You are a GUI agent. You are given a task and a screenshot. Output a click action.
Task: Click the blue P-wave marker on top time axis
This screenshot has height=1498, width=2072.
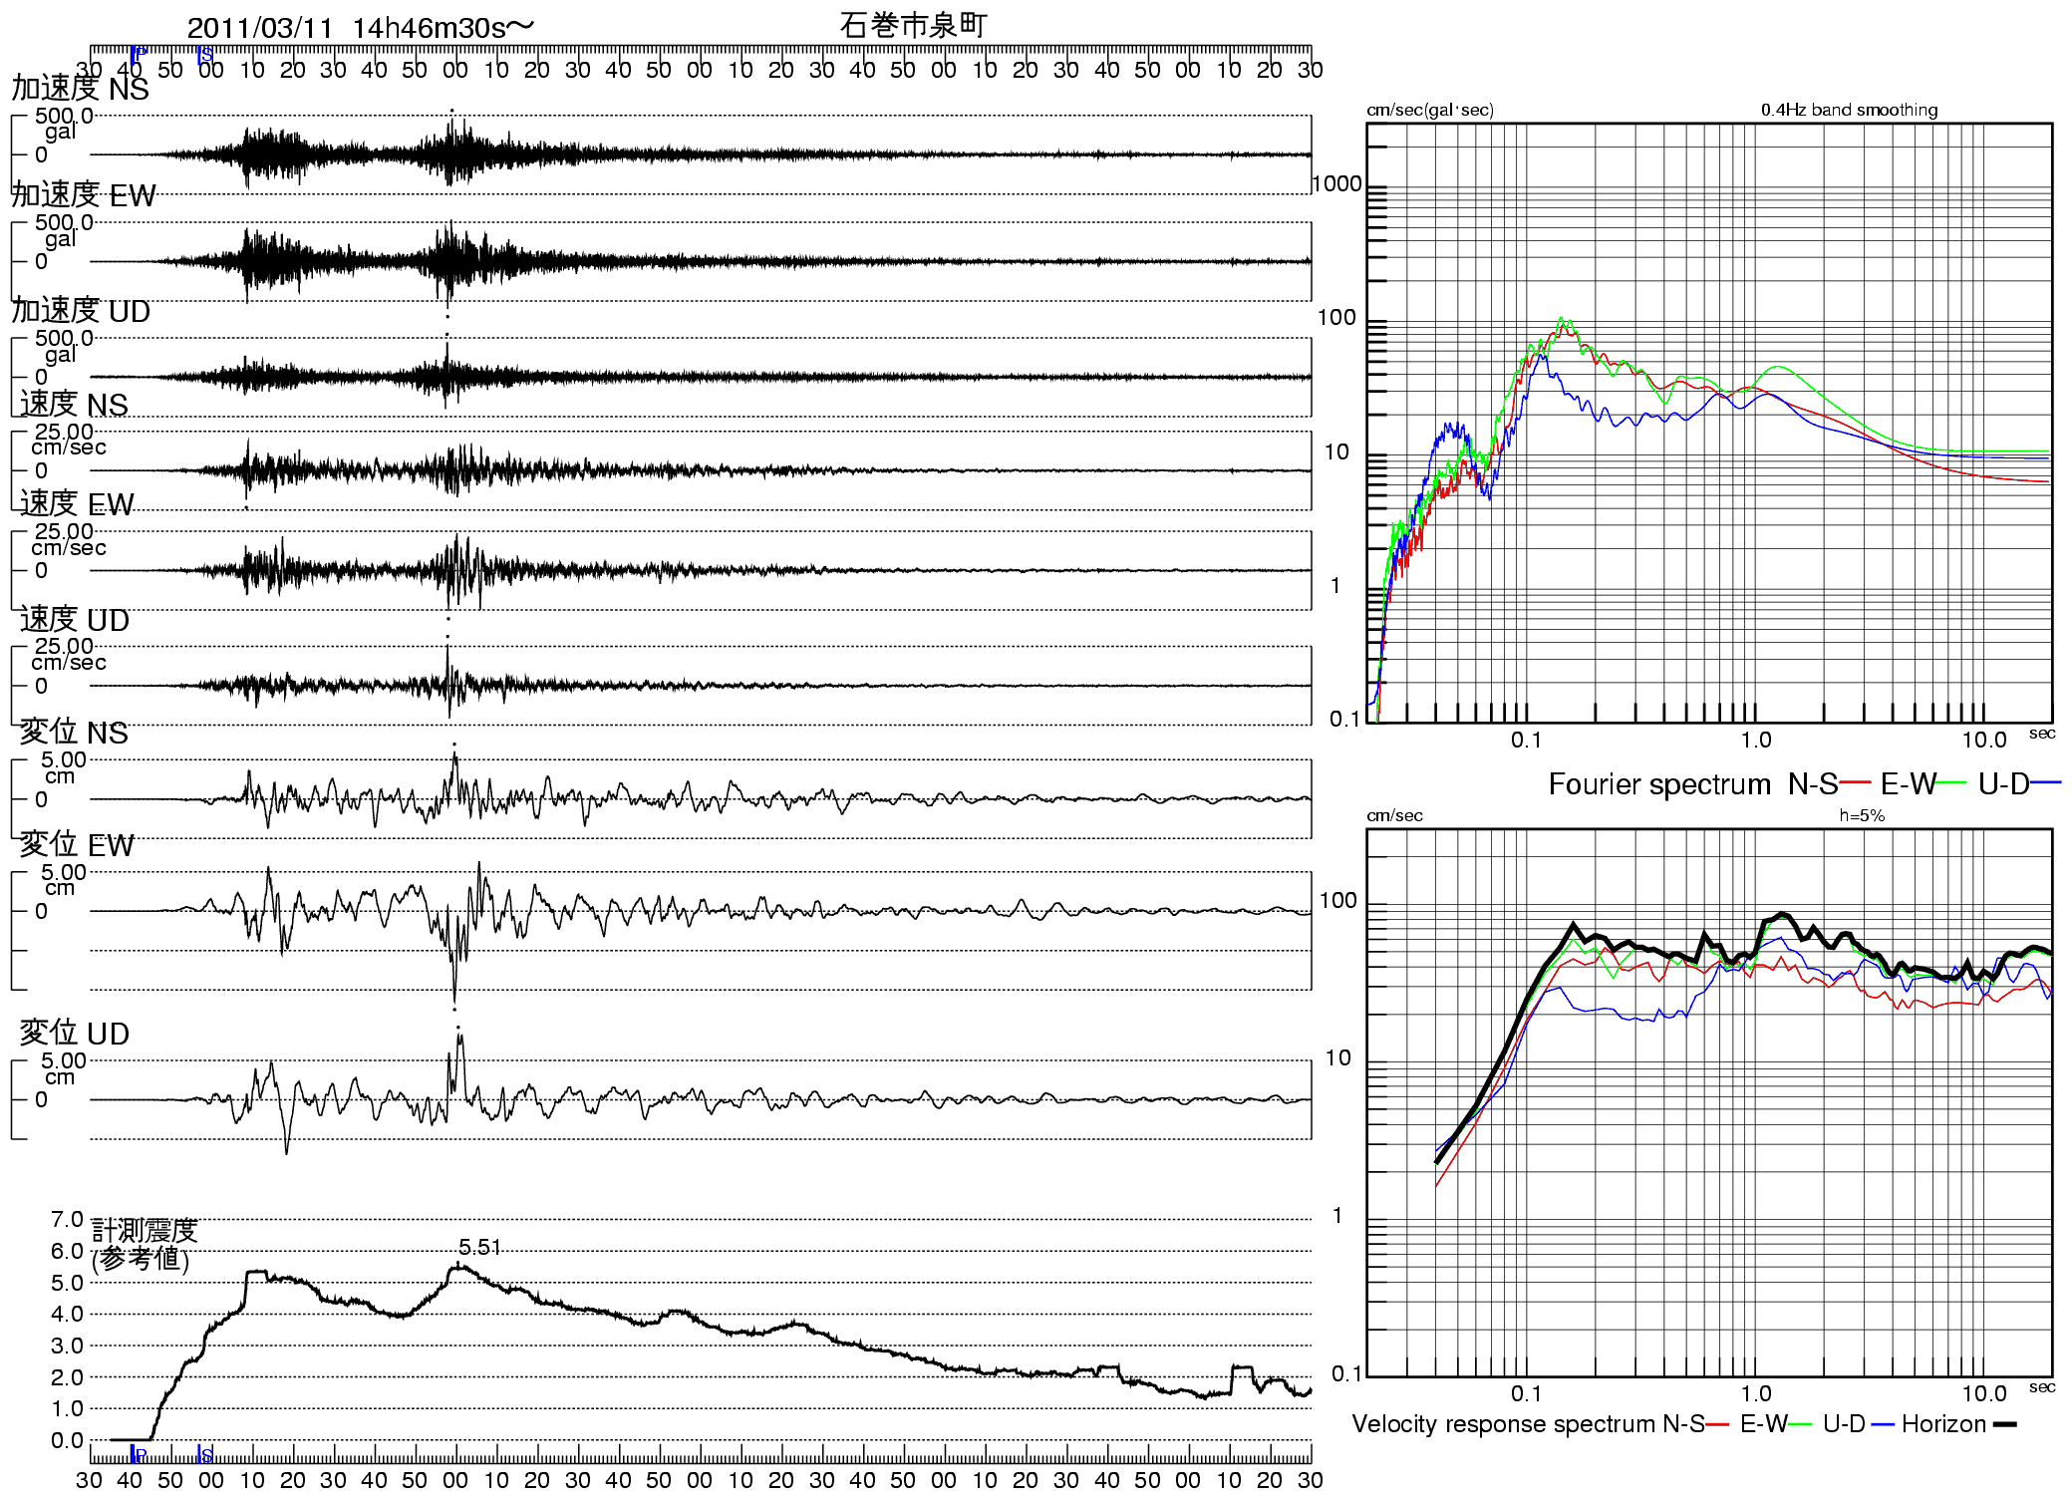pos(137,53)
